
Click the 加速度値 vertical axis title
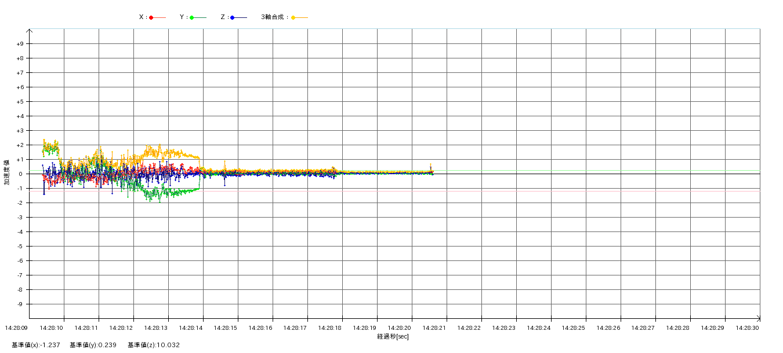tap(7, 172)
